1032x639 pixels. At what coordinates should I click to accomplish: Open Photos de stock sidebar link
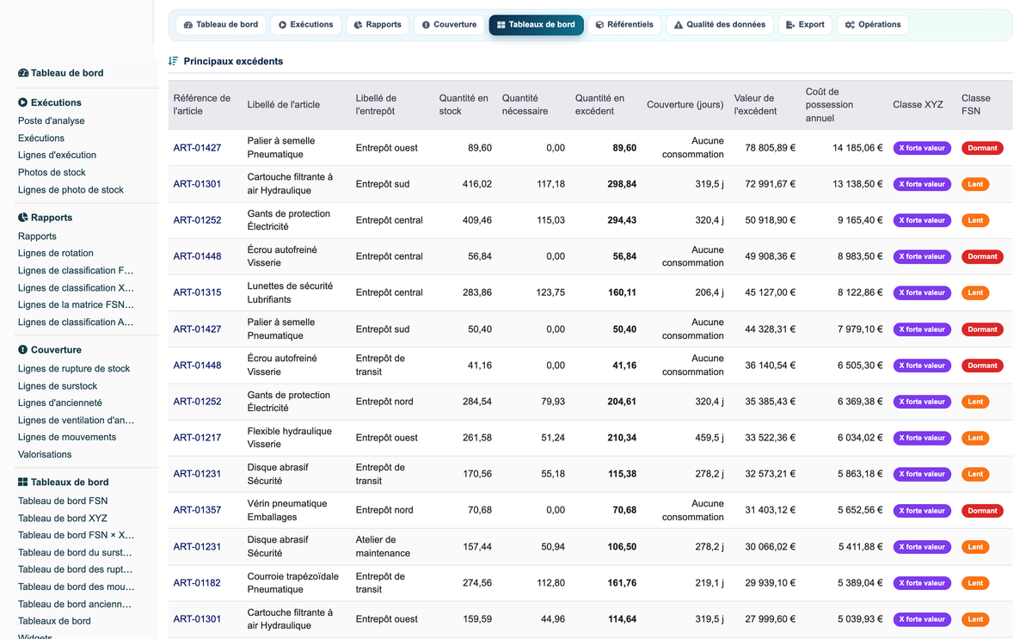click(52, 173)
